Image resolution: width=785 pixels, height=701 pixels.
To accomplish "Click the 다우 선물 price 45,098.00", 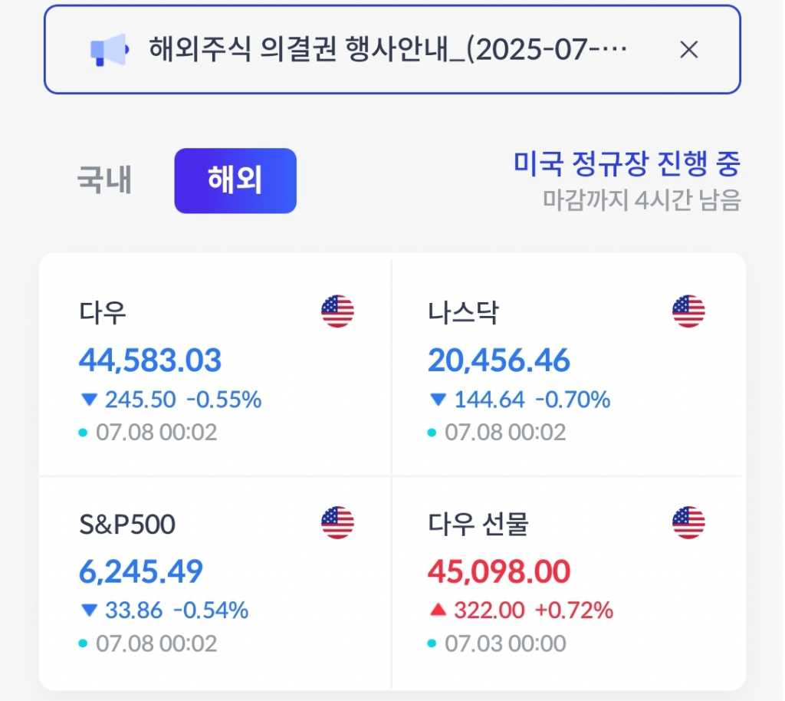I will coord(499,571).
